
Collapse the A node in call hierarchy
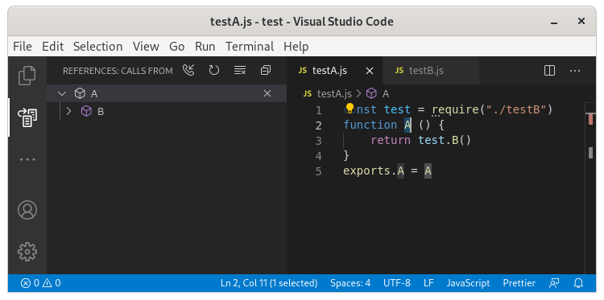(62, 93)
